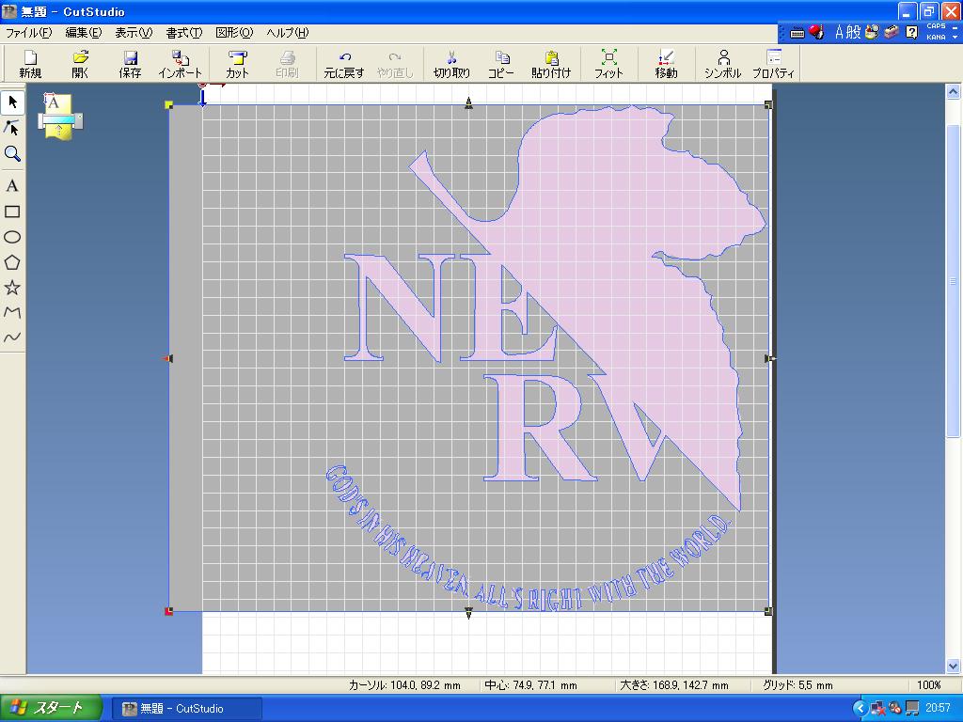Click the right-middle selection handle
This screenshot has width=963, height=722.
pyautogui.click(x=770, y=358)
